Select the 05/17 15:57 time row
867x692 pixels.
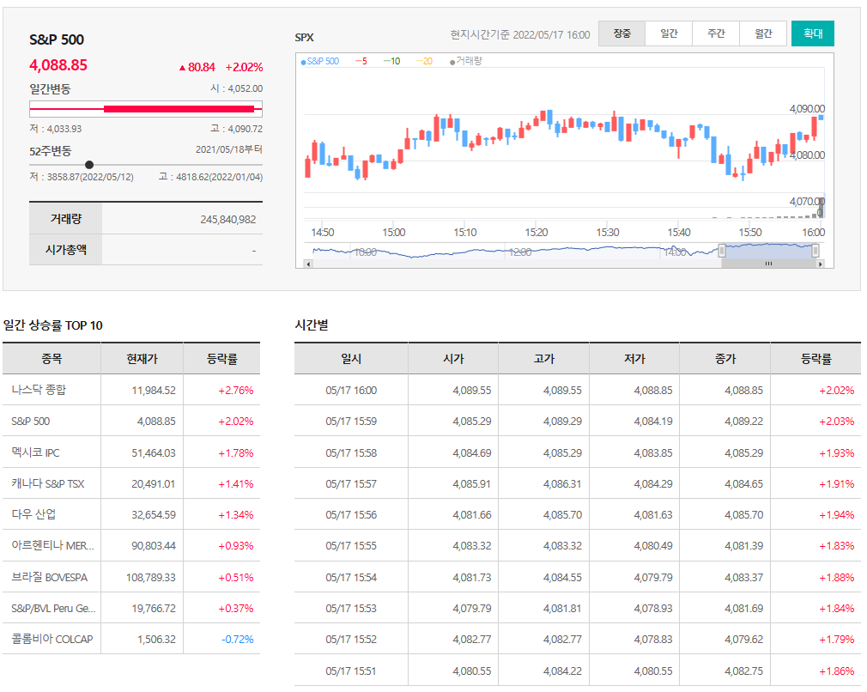pyautogui.click(x=577, y=483)
